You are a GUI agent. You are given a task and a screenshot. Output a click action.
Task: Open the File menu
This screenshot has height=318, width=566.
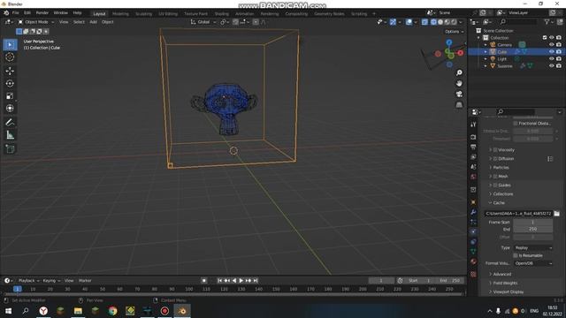(16, 12)
